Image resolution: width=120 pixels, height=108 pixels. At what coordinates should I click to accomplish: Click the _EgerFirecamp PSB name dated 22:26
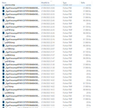[x=22, y=33]
